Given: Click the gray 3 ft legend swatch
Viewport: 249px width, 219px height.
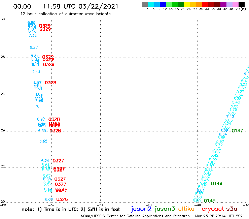Looking at the screenshot, I should click(x=145, y=4).
